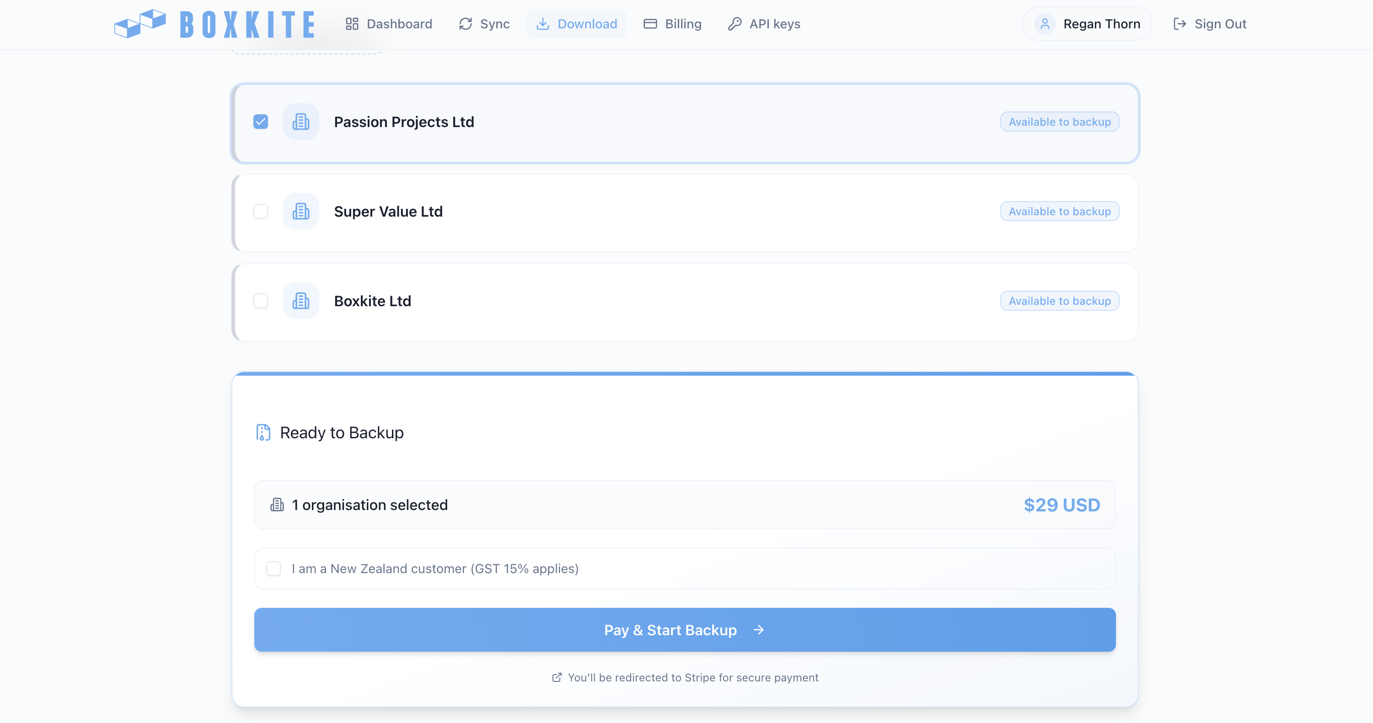Select the Download nav item
Screen dimensions: 1373x723
click(576, 24)
